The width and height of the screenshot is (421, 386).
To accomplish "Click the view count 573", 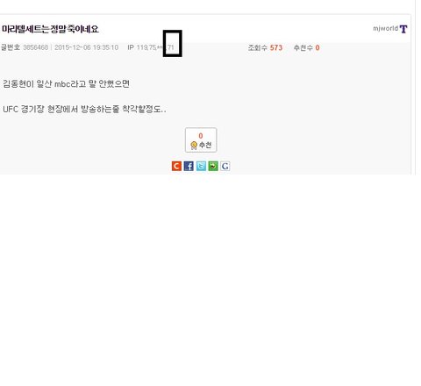I will (276, 47).
